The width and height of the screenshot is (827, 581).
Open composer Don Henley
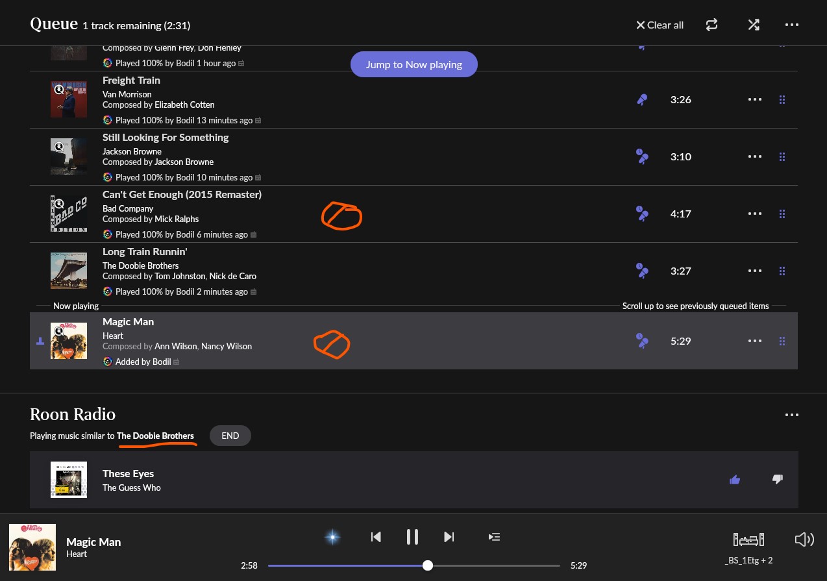pyautogui.click(x=220, y=47)
